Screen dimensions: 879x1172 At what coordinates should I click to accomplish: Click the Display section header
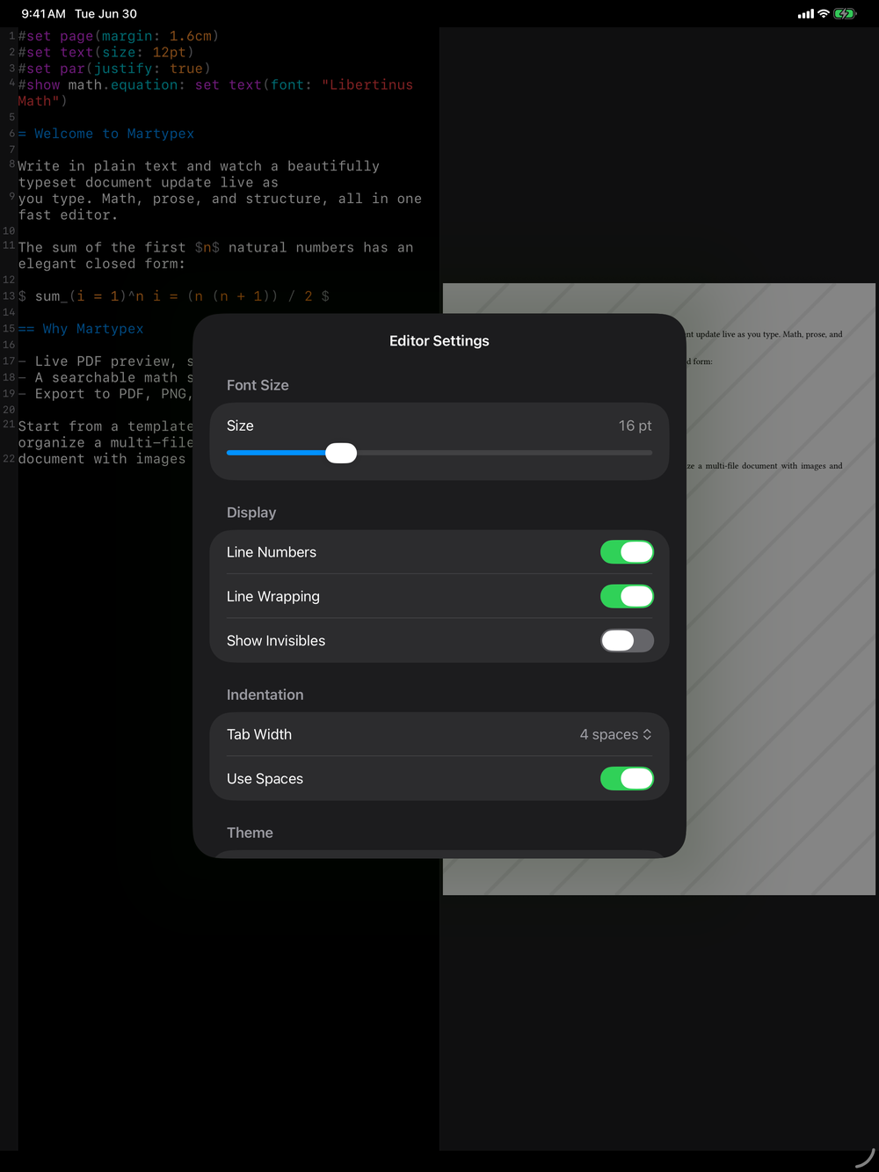pyautogui.click(x=251, y=513)
